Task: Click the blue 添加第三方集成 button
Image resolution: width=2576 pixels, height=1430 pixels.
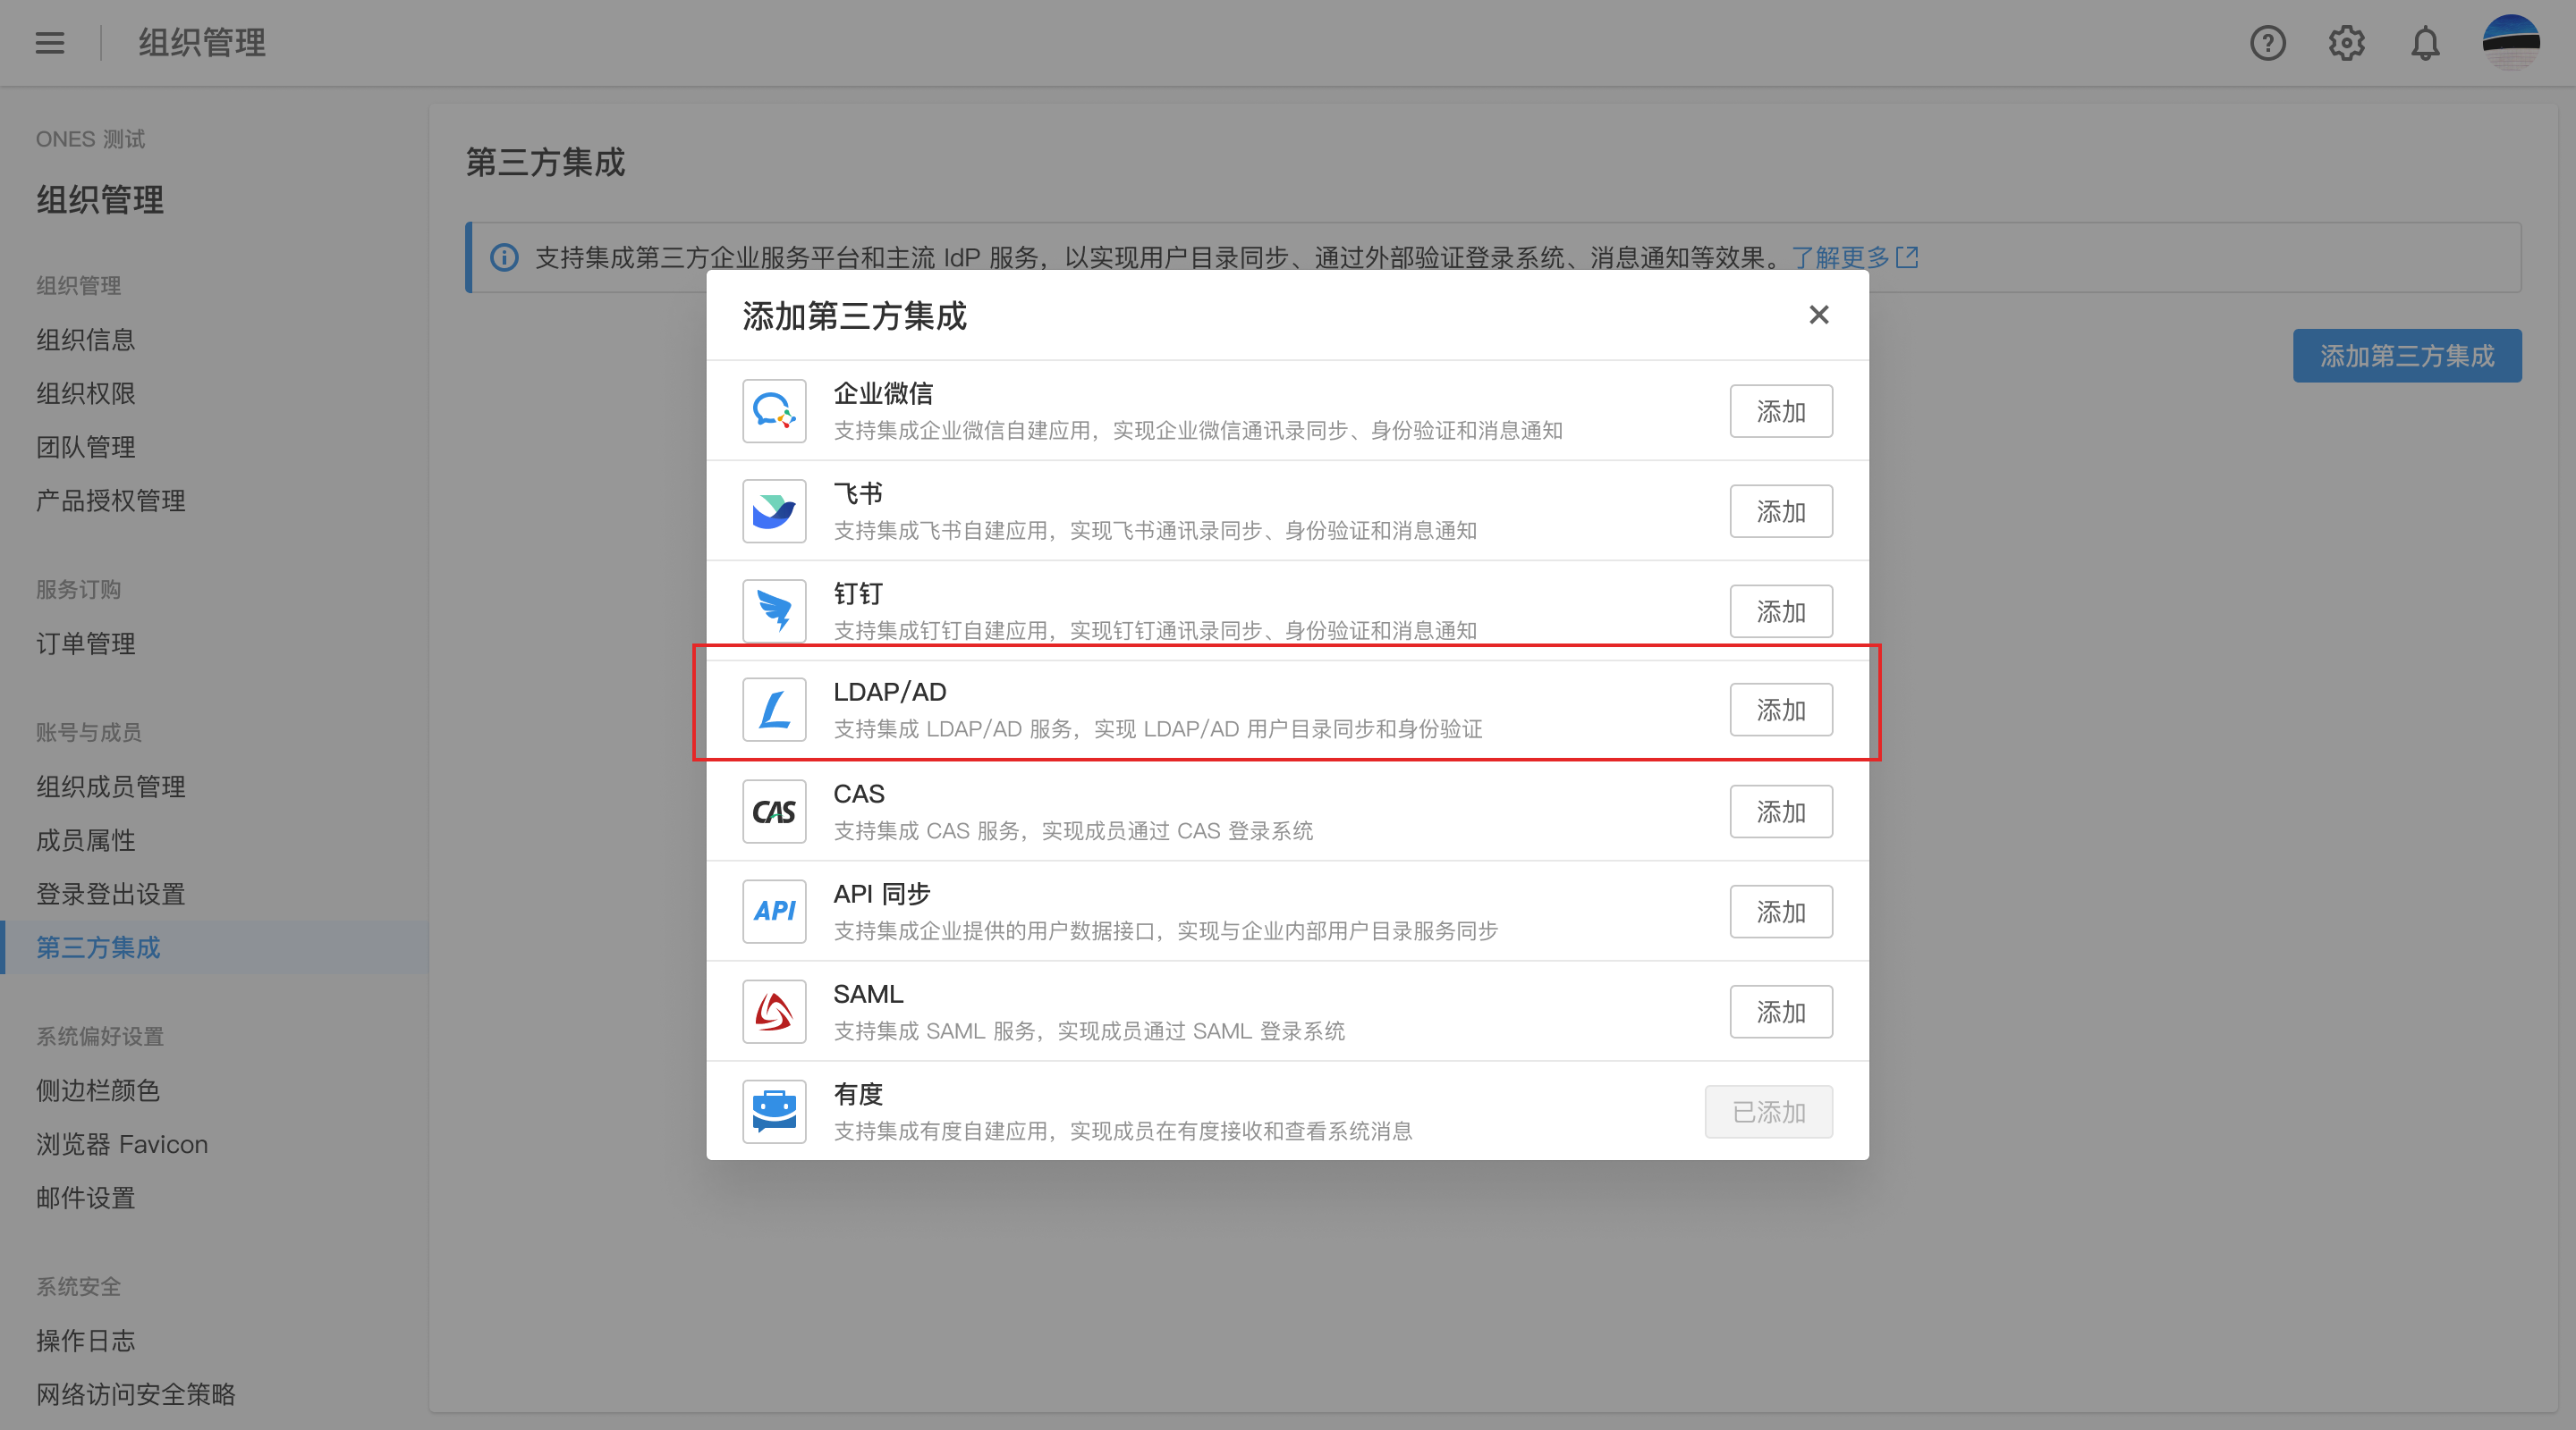Action: coord(2407,356)
